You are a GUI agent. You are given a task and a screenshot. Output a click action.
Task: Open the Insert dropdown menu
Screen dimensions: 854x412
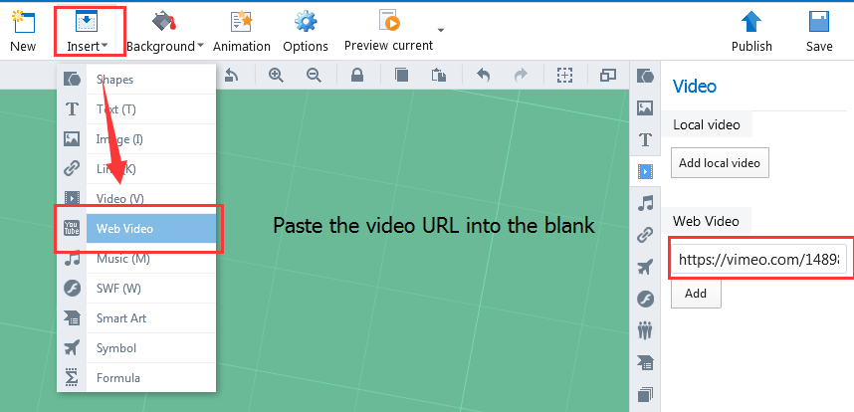pos(88,32)
